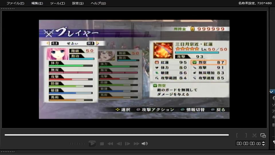Step forward one frame

click(127, 144)
